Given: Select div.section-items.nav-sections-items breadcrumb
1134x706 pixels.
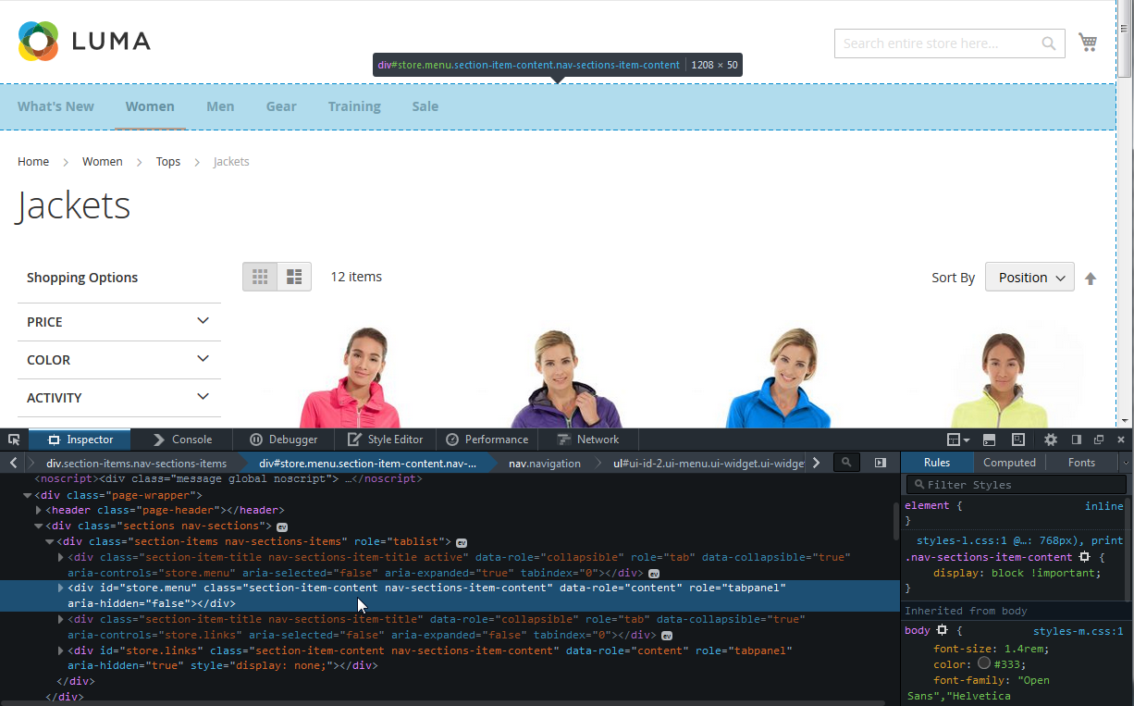Looking at the screenshot, I should point(136,463).
